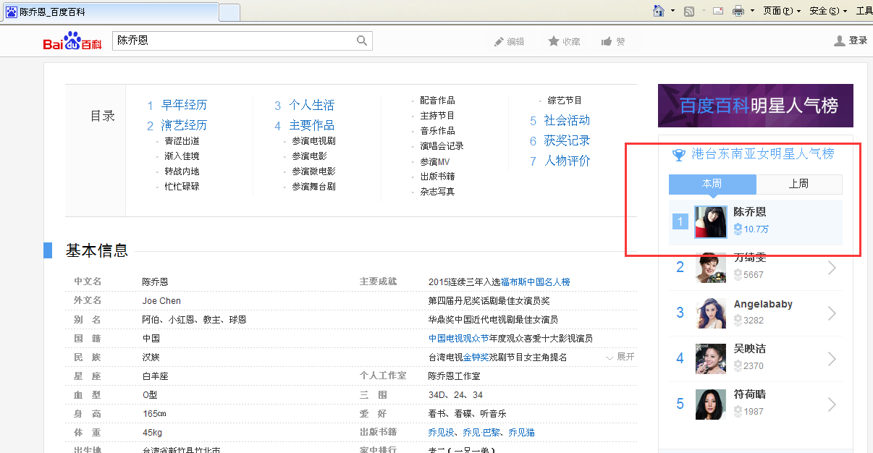
Task: Click the search input field containing 陈乔恩
Action: [x=235, y=41]
